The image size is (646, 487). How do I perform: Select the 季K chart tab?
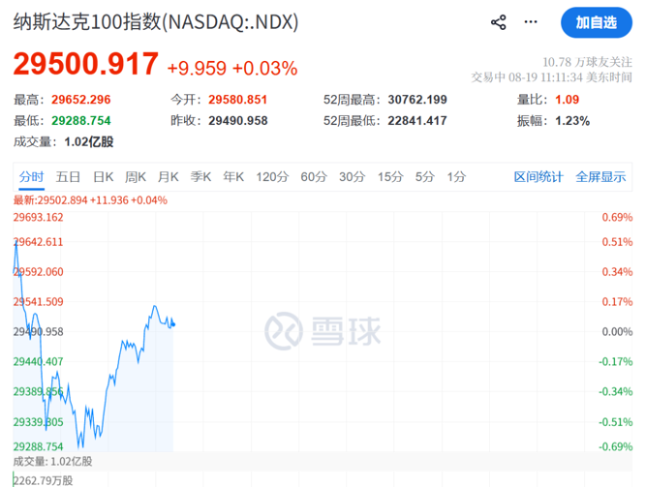click(200, 177)
